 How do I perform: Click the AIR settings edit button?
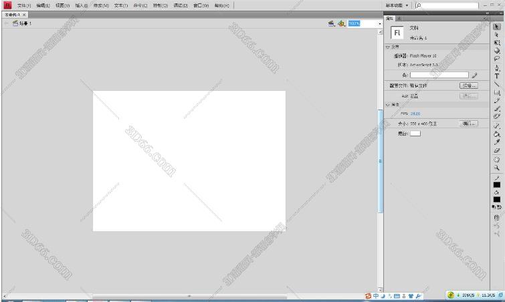pyautogui.click(x=469, y=96)
